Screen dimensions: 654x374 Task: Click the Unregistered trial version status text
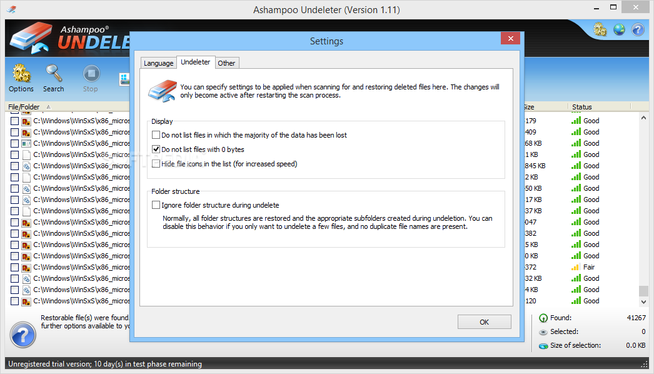(x=104, y=364)
